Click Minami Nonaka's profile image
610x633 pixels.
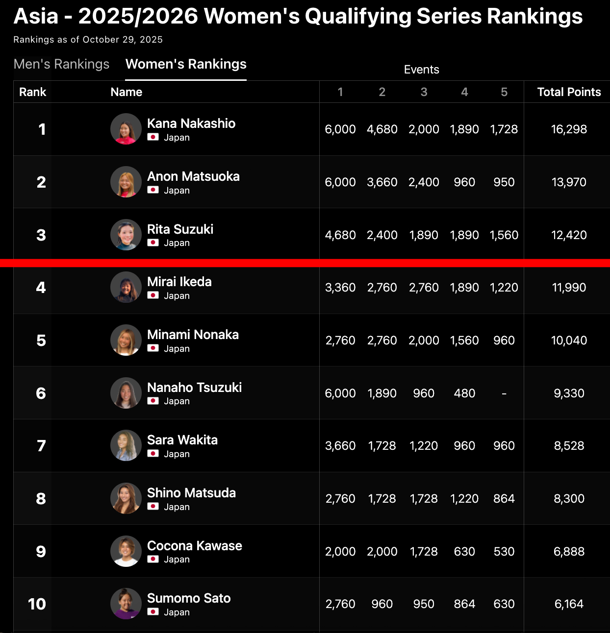[x=126, y=340]
